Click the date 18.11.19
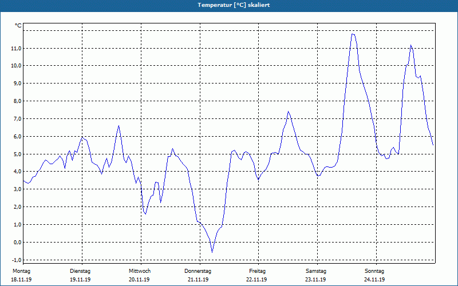Viewport: 458px width, 286px height. [x=21, y=280]
